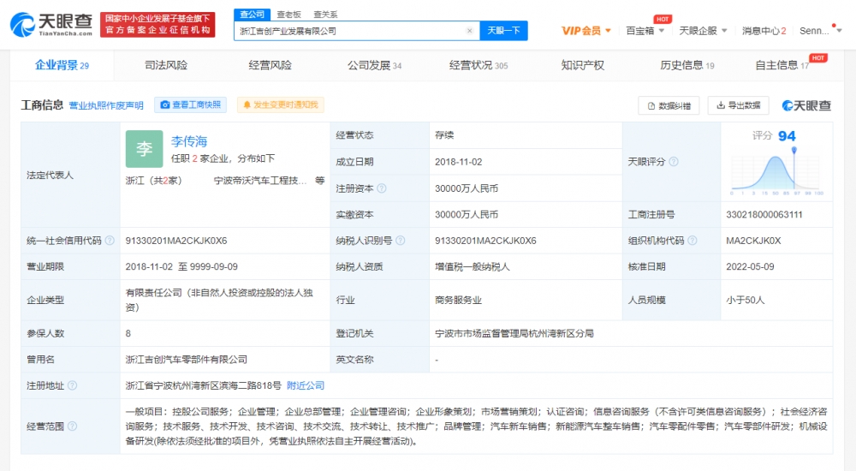This screenshot has width=856, height=471.
Task: Open the TianYan score distribution chart
Action: [x=777, y=172]
